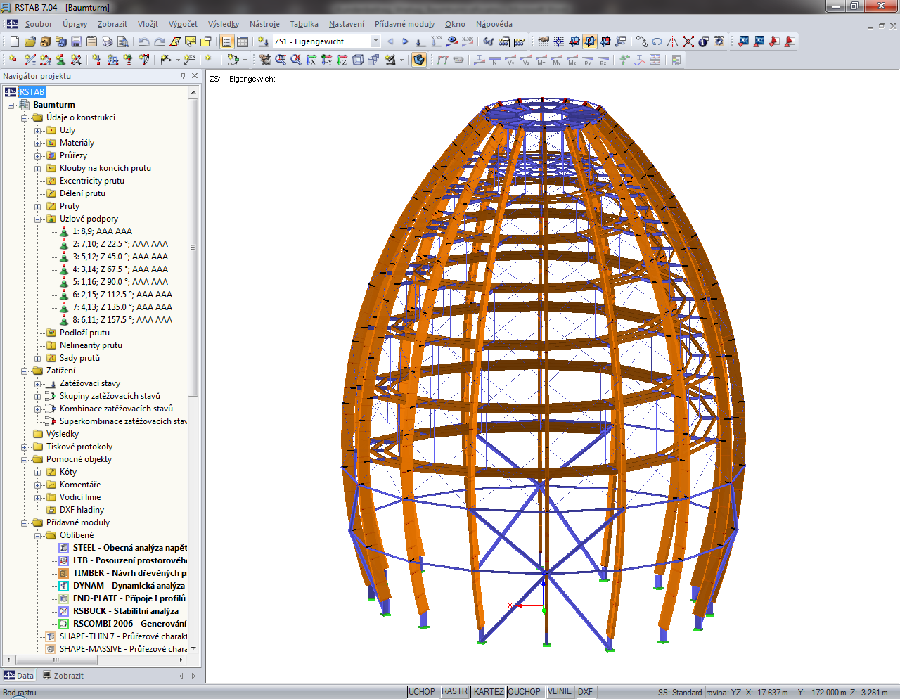
Task: Click the mirror tool icon
Action: [x=673, y=42]
